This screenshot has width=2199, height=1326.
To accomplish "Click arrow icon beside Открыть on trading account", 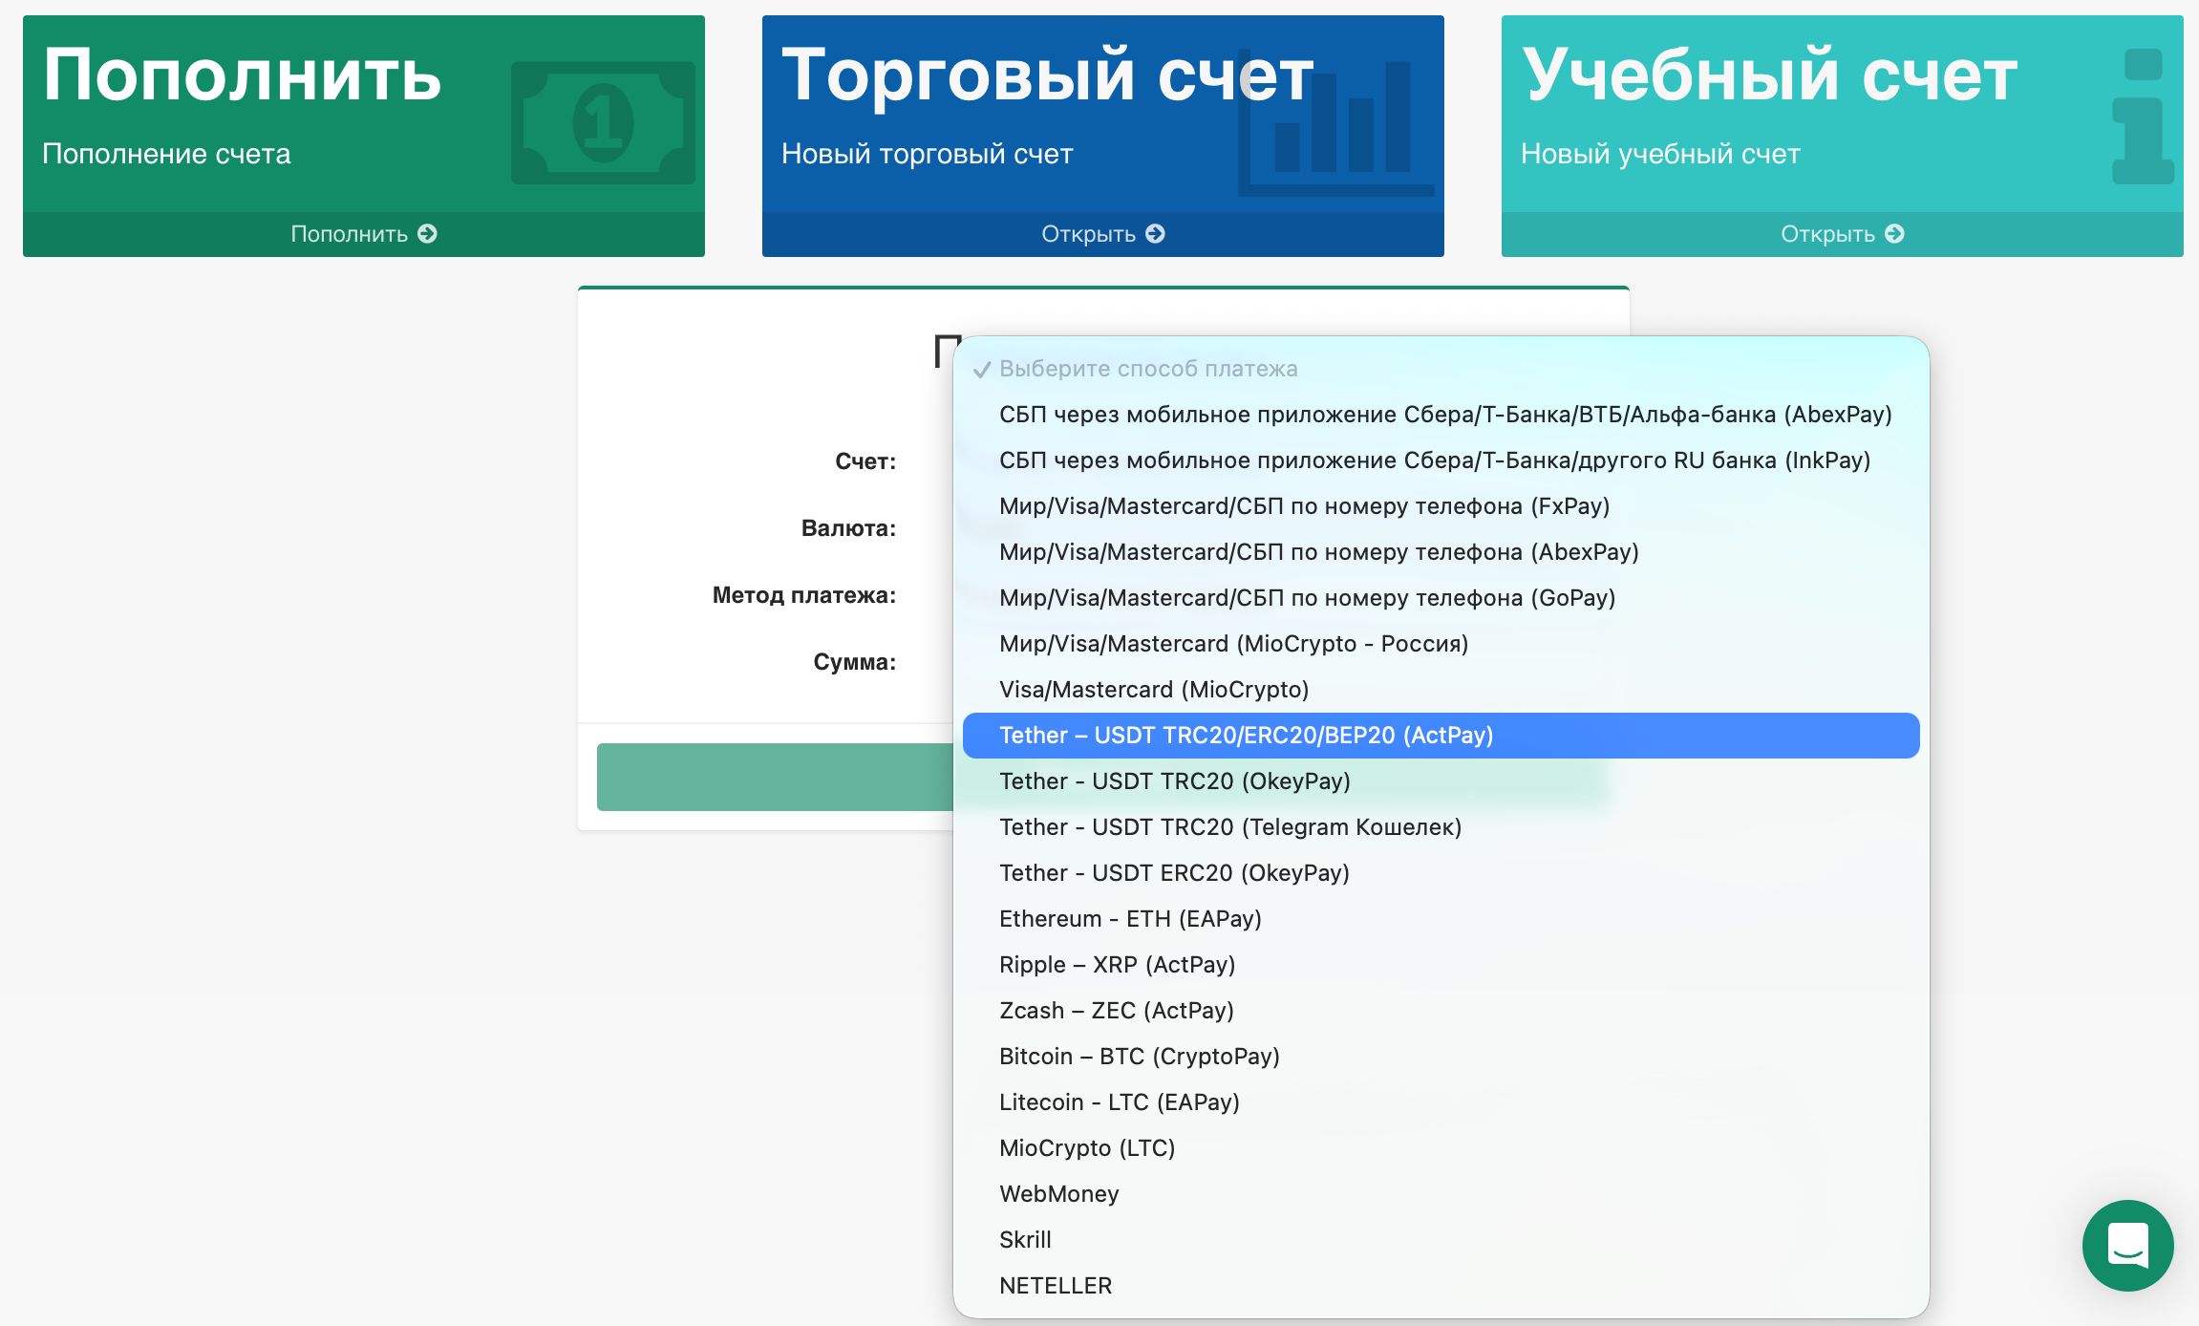I will [1156, 232].
